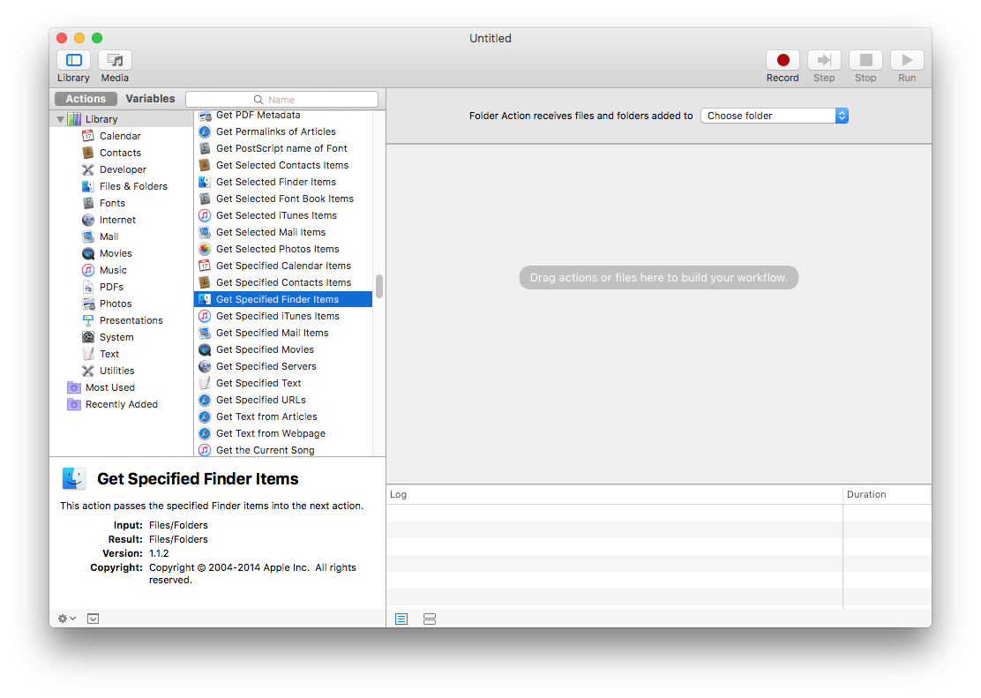This screenshot has width=981, height=698.
Task: Select PDFs category in Library
Action: coord(111,288)
